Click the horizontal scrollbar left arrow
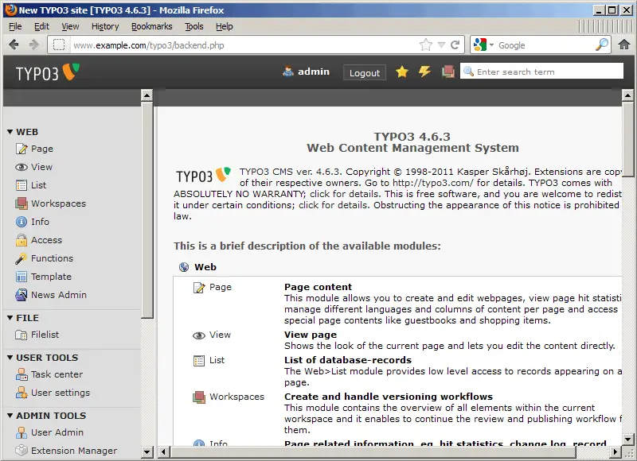 163,451
